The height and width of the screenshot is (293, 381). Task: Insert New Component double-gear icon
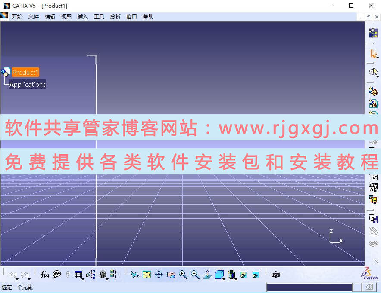[x=373, y=92]
